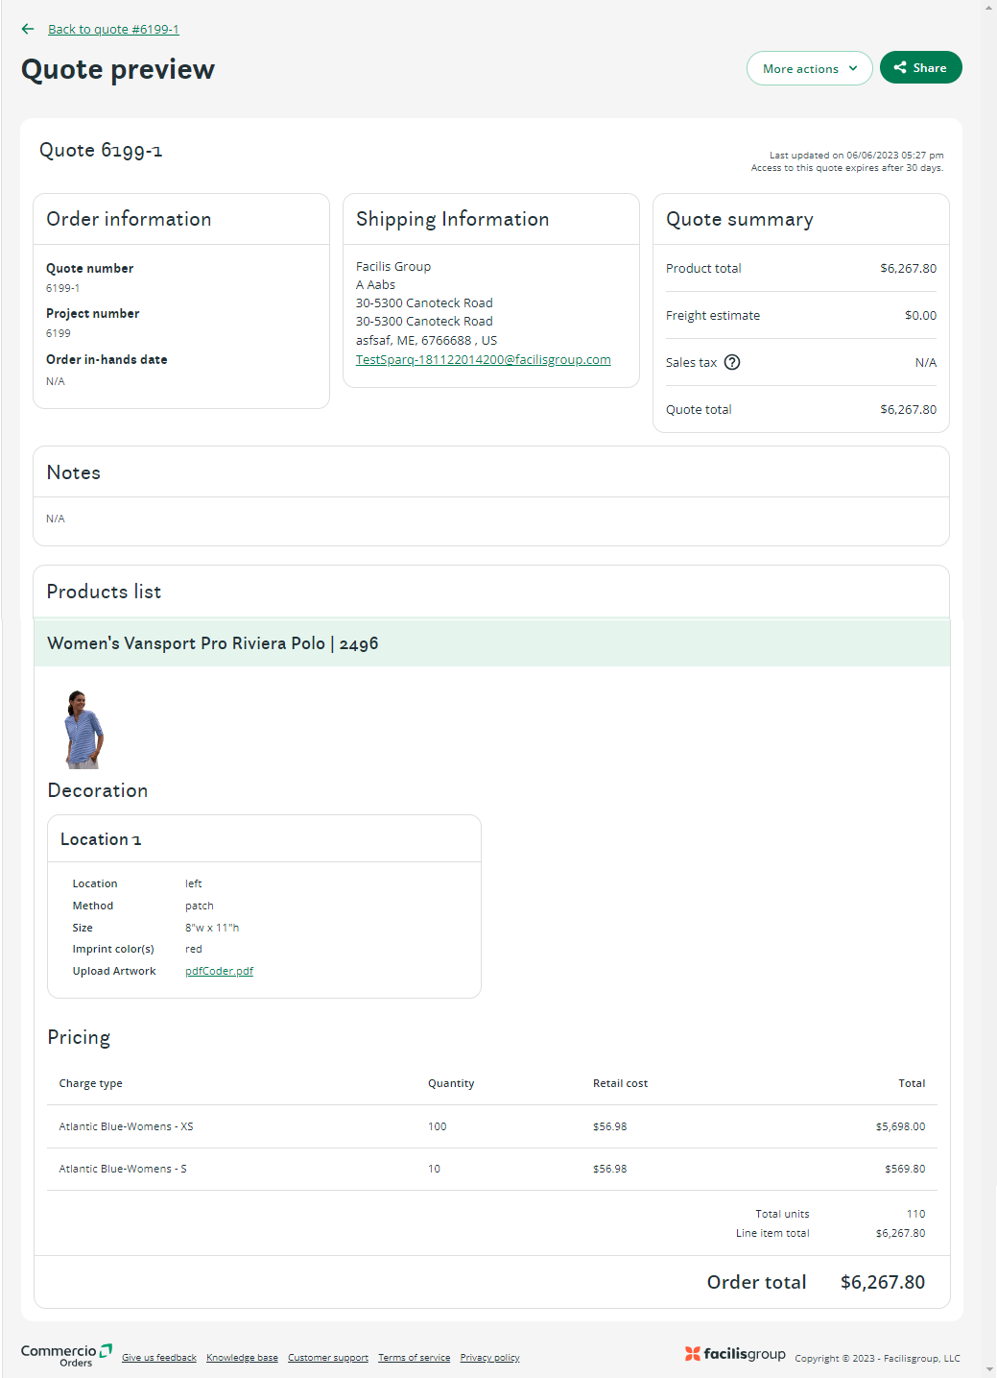This screenshot has height=1378, width=997.
Task: Open Terms of service link
Action: tap(415, 1358)
